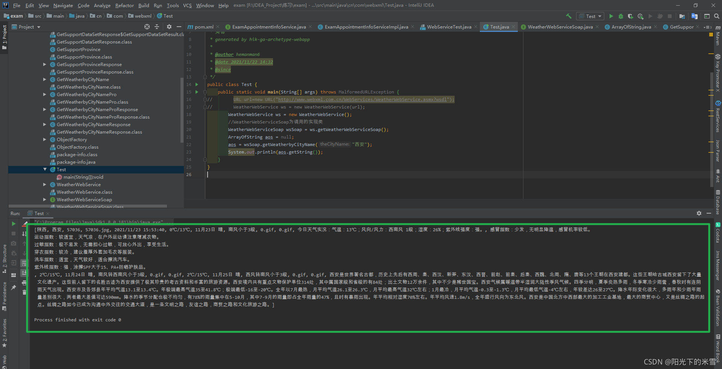Viewport: 722px width, 369px height.
Task: Click locate opened file icon in Project panel
Action: [x=147, y=27]
